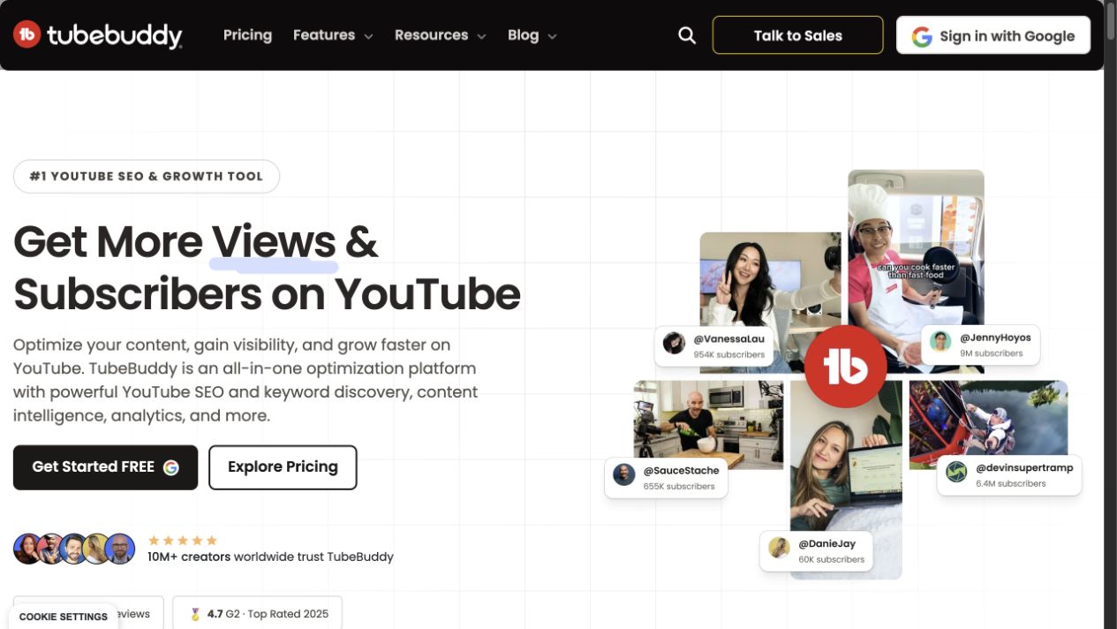Open Cookie Settings
The height and width of the screenshot is (629, 1117).
coord(64,617)
